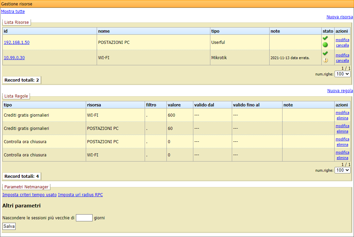Open Imposta criteri tempo usato
Image resolution: width=354 pixels, height=237 pixels.
(30, 195)
